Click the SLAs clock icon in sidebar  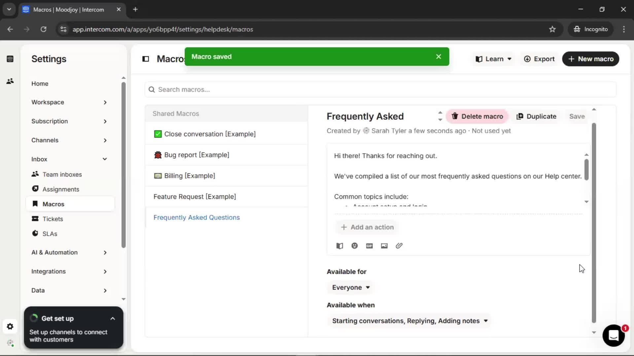pos(35,233)
